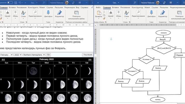Open Вставка tab in left Word window
The width and height of the screenshot is (185, 104).
pyautogui.click(x=12, y=8)
